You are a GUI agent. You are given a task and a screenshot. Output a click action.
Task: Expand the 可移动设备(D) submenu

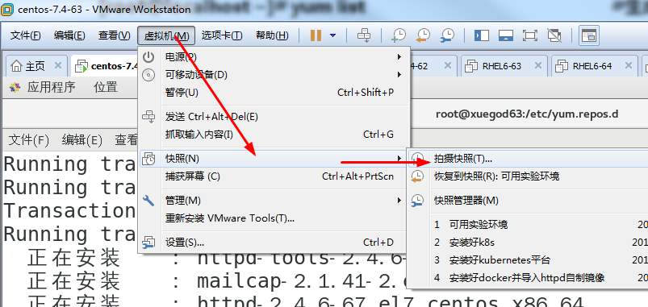274,75
